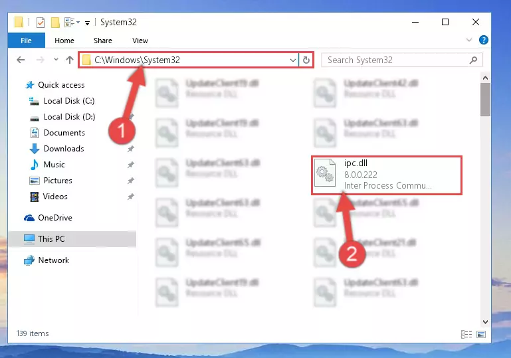Open the address bar history dropdown
The image size is (511, 358).
(292, 60)
